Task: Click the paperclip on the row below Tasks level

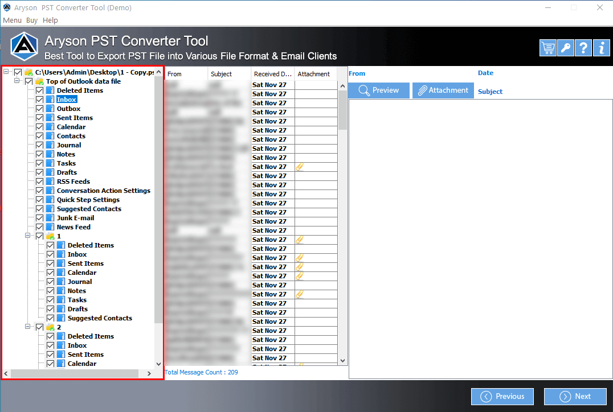Action: click(300, 167)
